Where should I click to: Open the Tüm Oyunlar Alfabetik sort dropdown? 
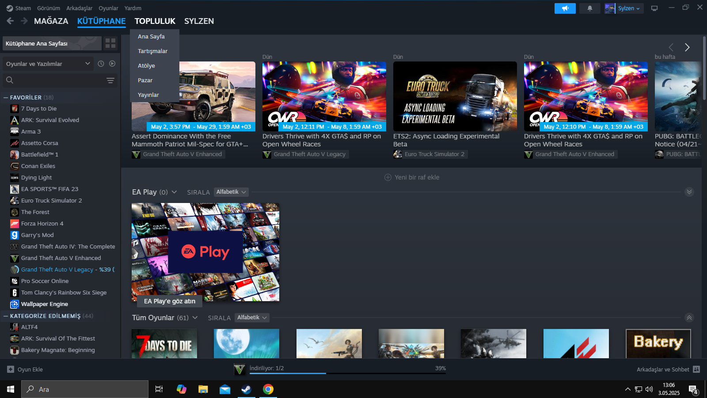252,318
